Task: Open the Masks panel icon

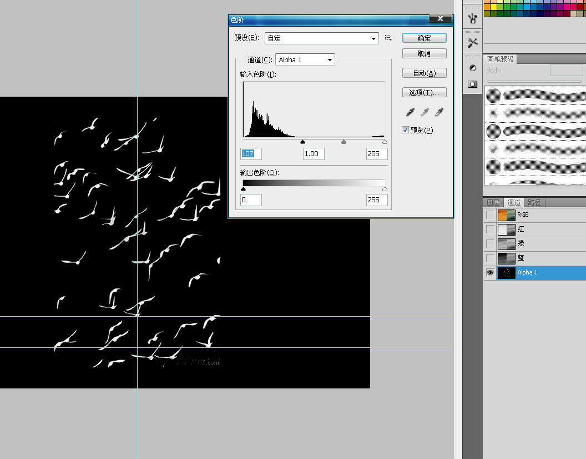Action: click(x=473, y=84)
